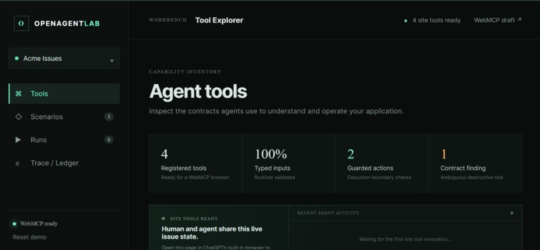Click the Tool Explorer page title
The height and width of the screenshot is (250, 540).
click(219, 20)
